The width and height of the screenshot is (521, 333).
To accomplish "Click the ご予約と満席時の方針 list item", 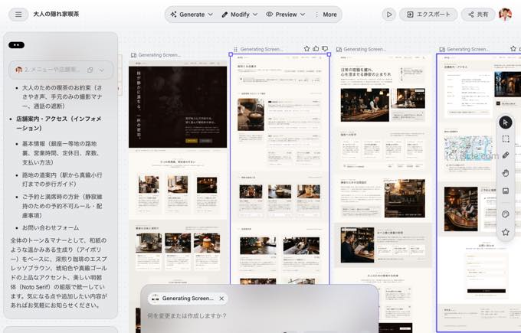I will [x=62, y=206].
